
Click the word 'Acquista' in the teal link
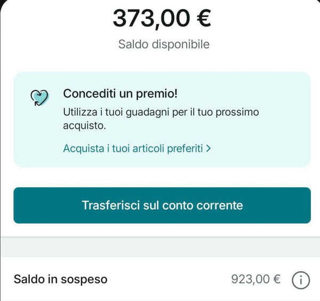click(x=83, y=148)
